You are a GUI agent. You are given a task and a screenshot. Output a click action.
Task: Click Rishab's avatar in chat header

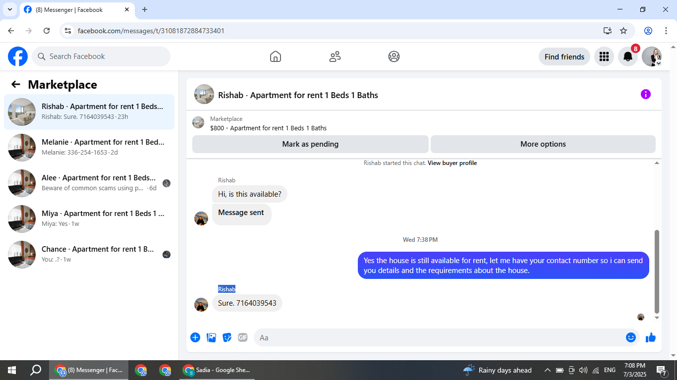point(204,94)
